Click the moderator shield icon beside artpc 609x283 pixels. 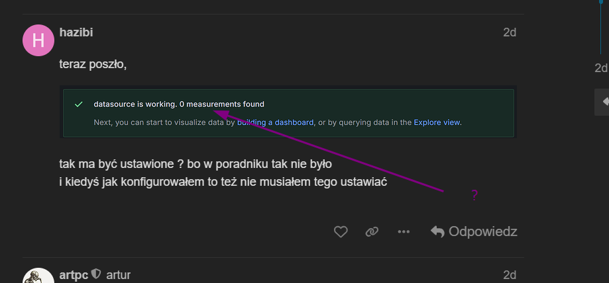coord(96,274)
